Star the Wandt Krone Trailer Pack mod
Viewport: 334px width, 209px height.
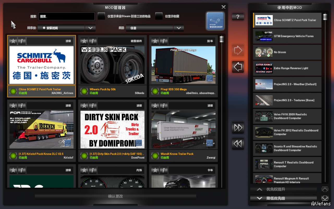click(x=155, y=106)
